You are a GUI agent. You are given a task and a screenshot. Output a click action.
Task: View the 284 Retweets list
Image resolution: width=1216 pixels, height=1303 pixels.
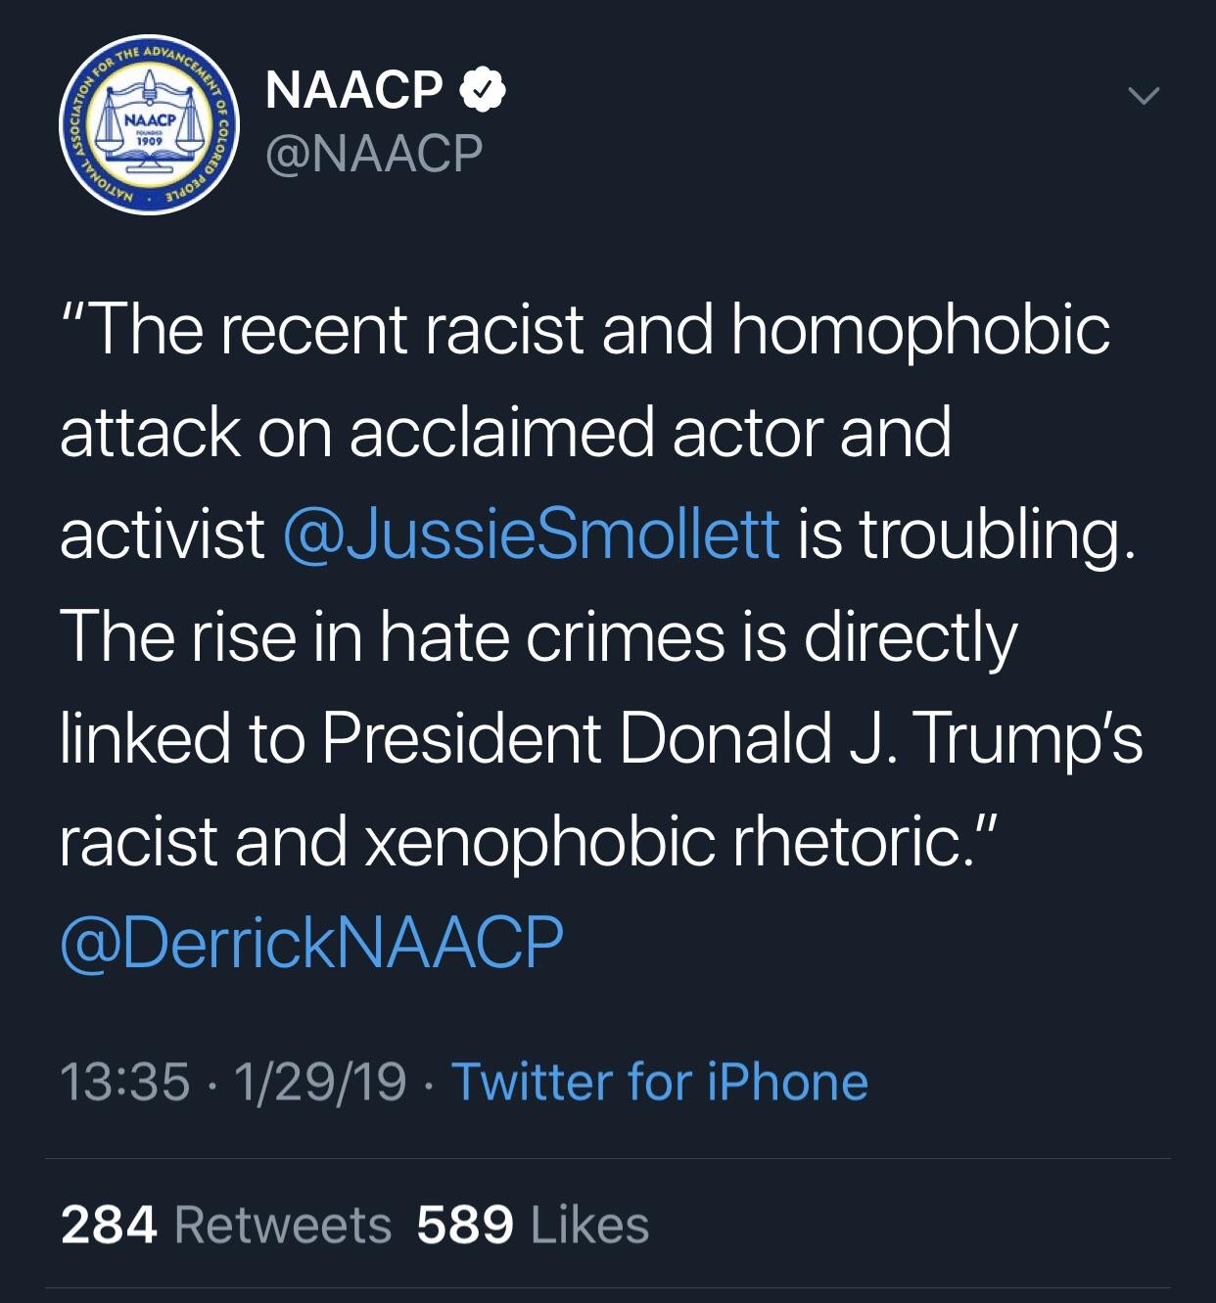point(226,1226)
